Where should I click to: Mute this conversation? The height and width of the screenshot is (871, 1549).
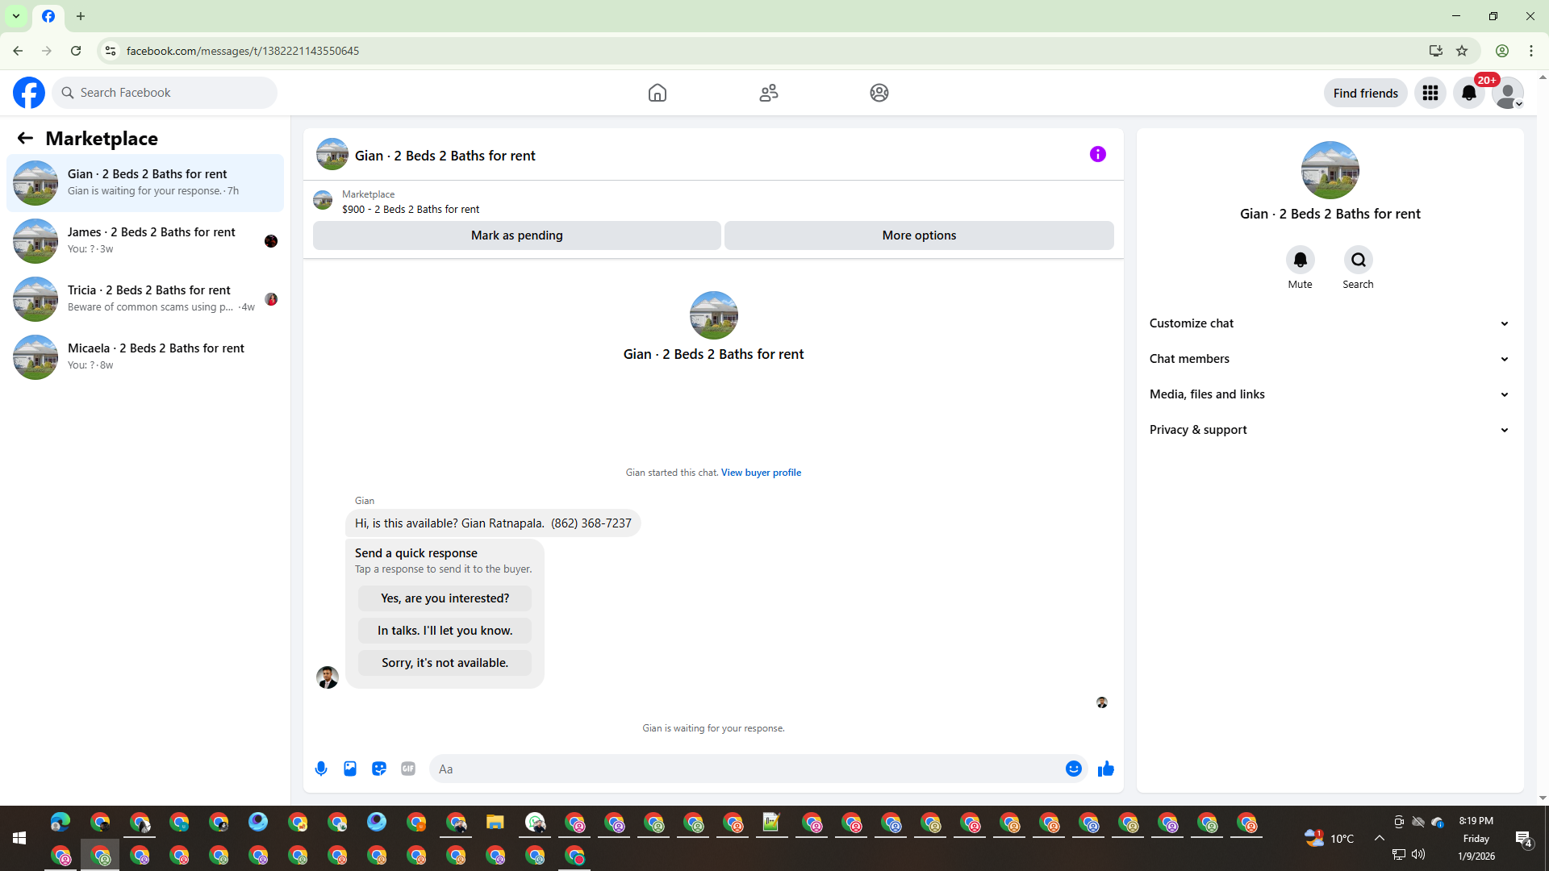1300,260
